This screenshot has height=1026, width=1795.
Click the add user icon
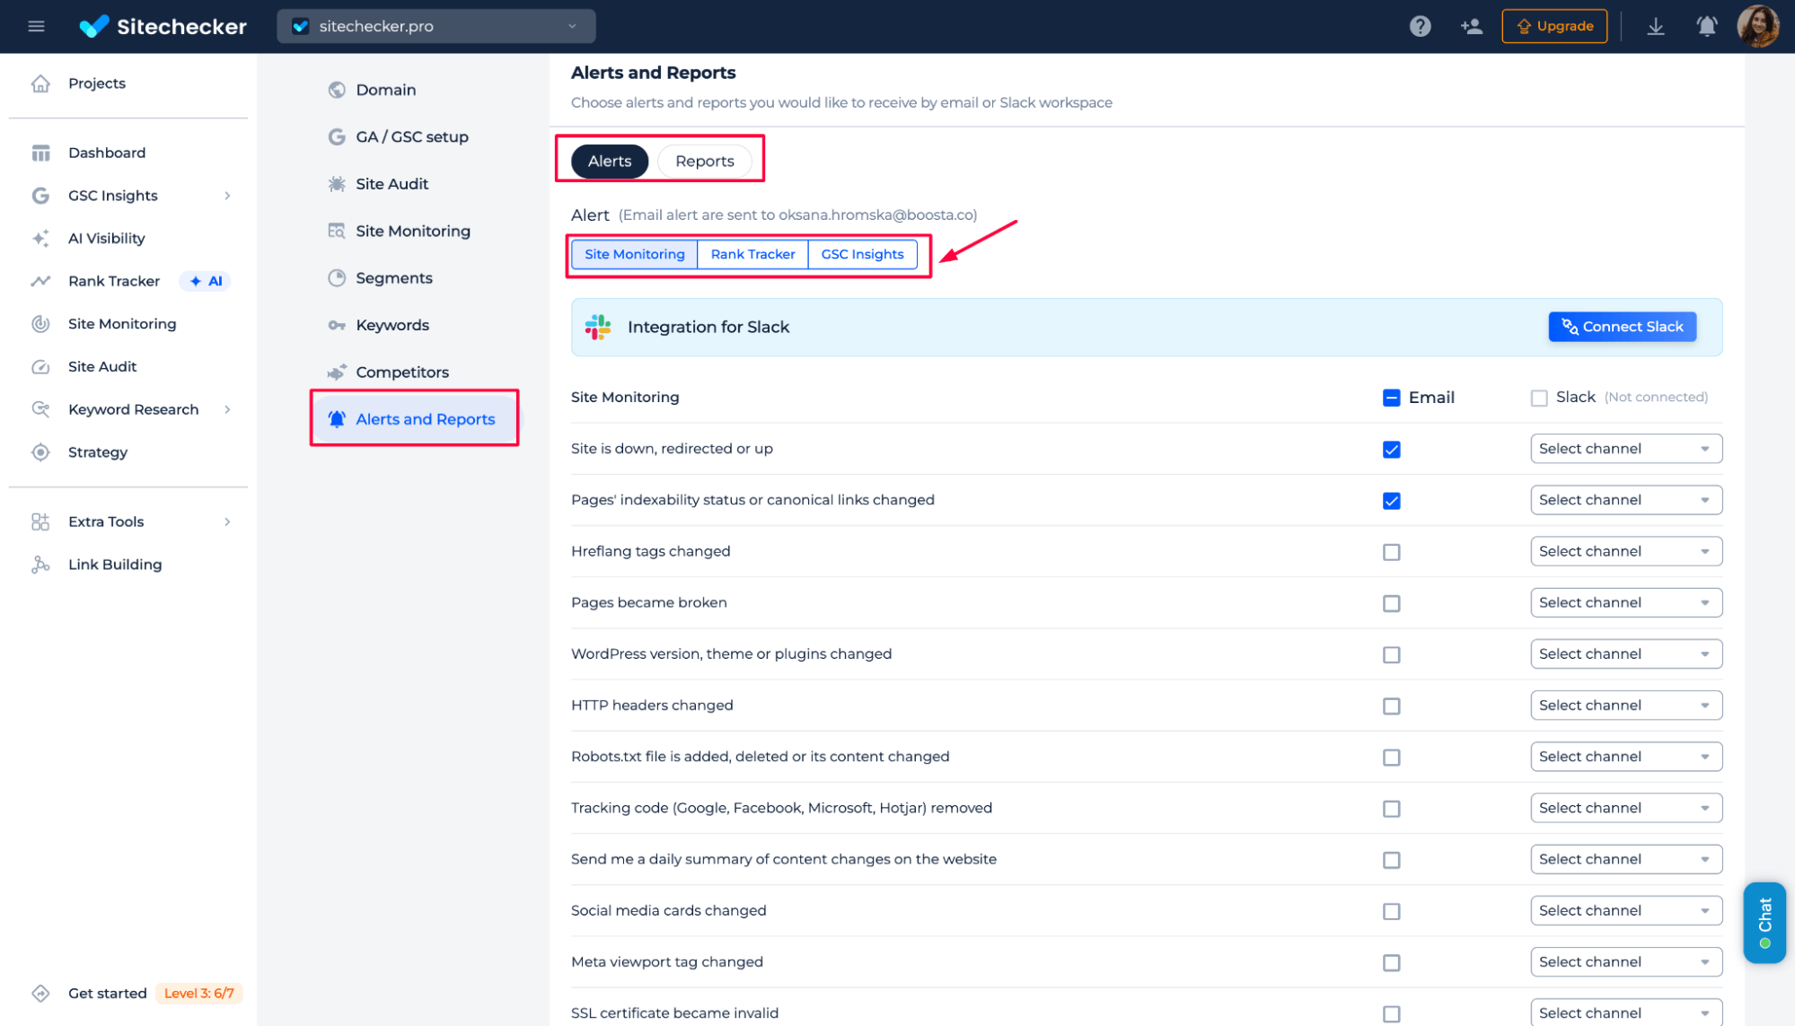pyautogui.click(x=1471, y=26)
